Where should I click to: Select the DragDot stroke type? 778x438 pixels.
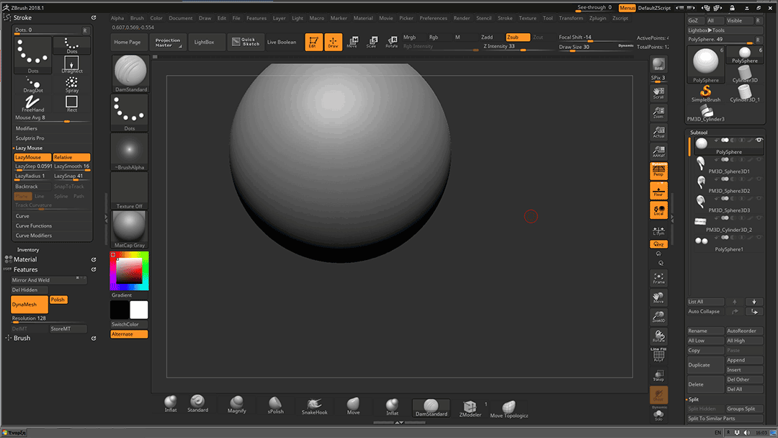33,83
